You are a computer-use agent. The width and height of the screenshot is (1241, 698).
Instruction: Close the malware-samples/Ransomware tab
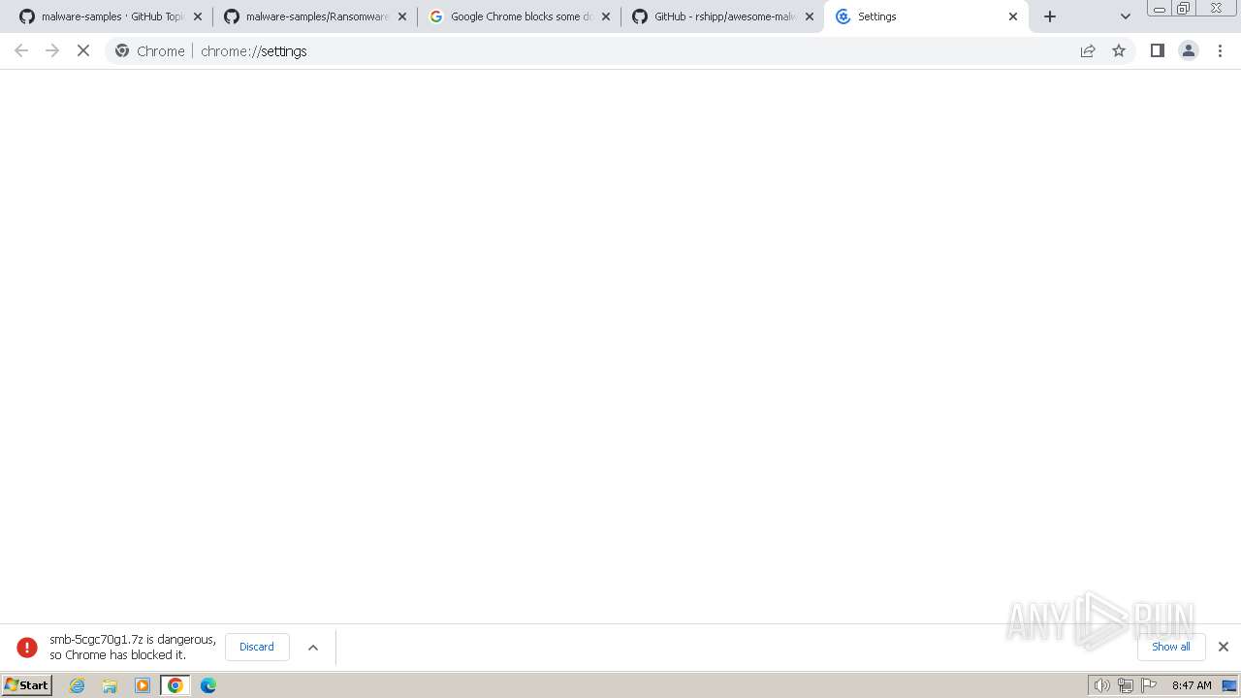402,16
